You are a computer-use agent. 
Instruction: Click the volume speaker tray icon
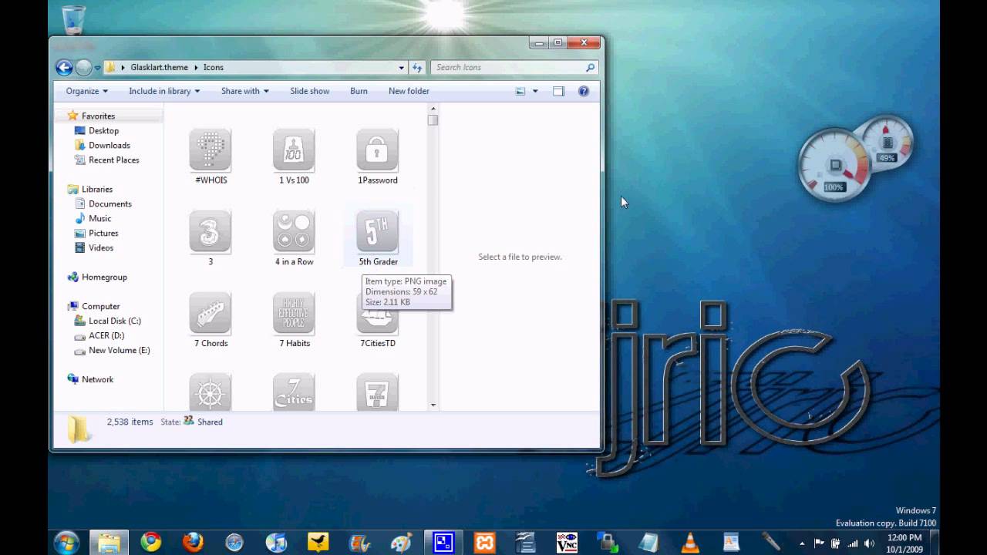870,543
